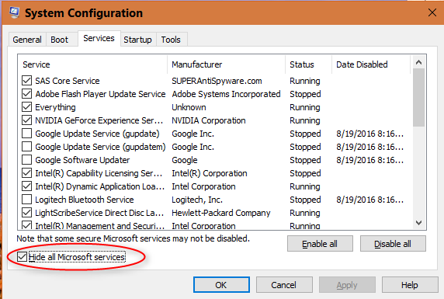Uncheck Intel(R) Capability Licensing Service checkbox
Image resolution: width=444 pixels, height=299 pixels.
point(26,173)
